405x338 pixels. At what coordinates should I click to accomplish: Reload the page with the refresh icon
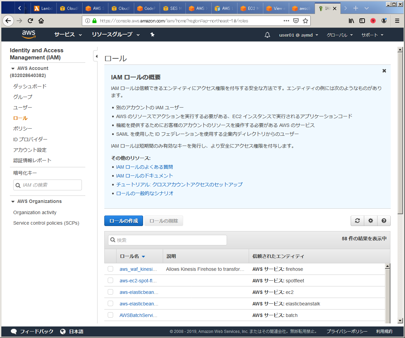tap(31, 21)
